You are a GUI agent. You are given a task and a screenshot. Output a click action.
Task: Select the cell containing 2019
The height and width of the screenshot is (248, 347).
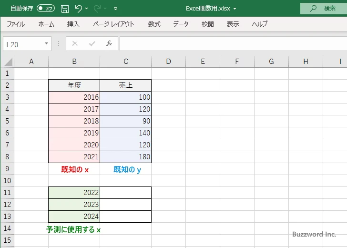74,133
